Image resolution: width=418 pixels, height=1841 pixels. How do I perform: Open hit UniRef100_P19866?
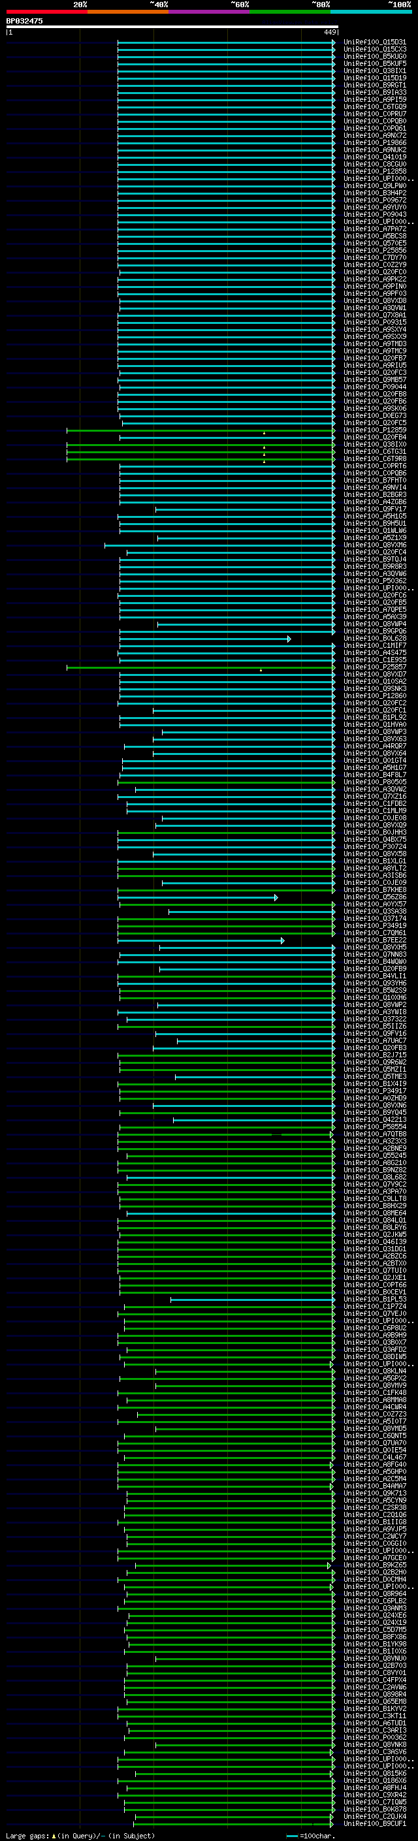(375, 143)
